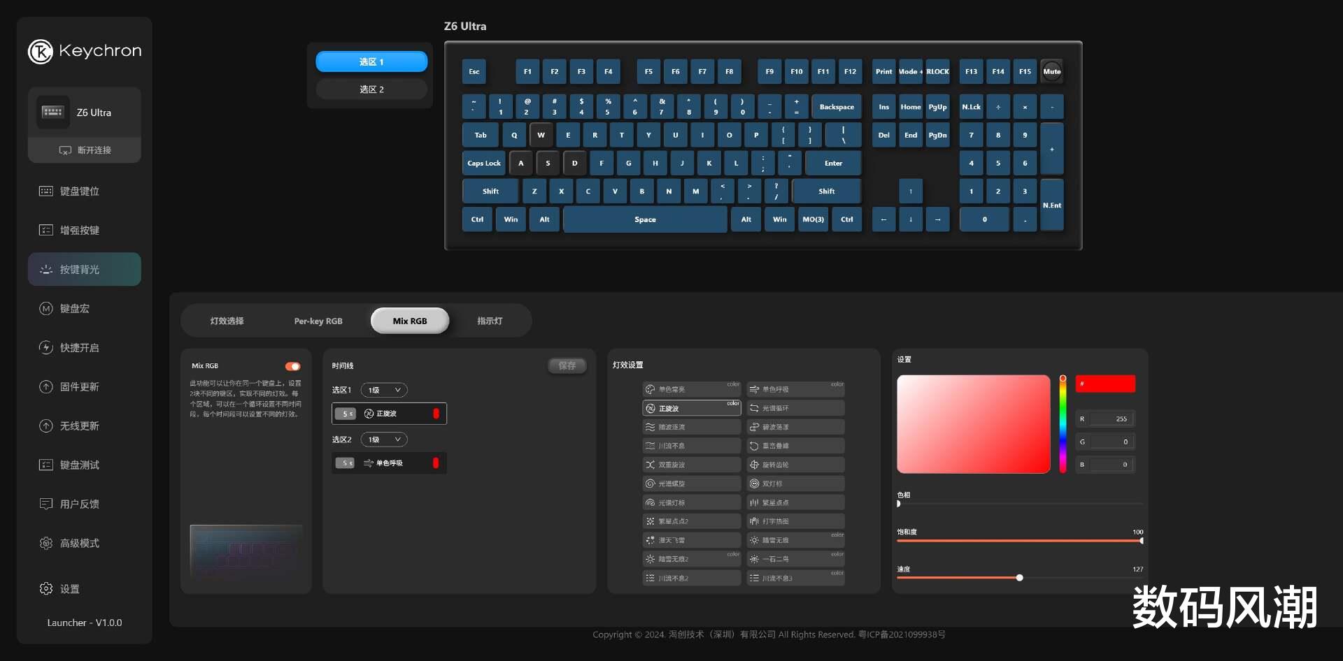1343x661 pixels.
Task: Open 高级模式 advanced mode icon
Action: click(46, 543)
